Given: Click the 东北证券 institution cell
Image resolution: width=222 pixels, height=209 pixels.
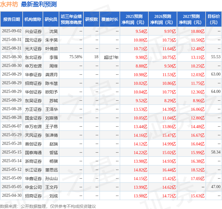Looking at the screenshot, I should [33, 57].
